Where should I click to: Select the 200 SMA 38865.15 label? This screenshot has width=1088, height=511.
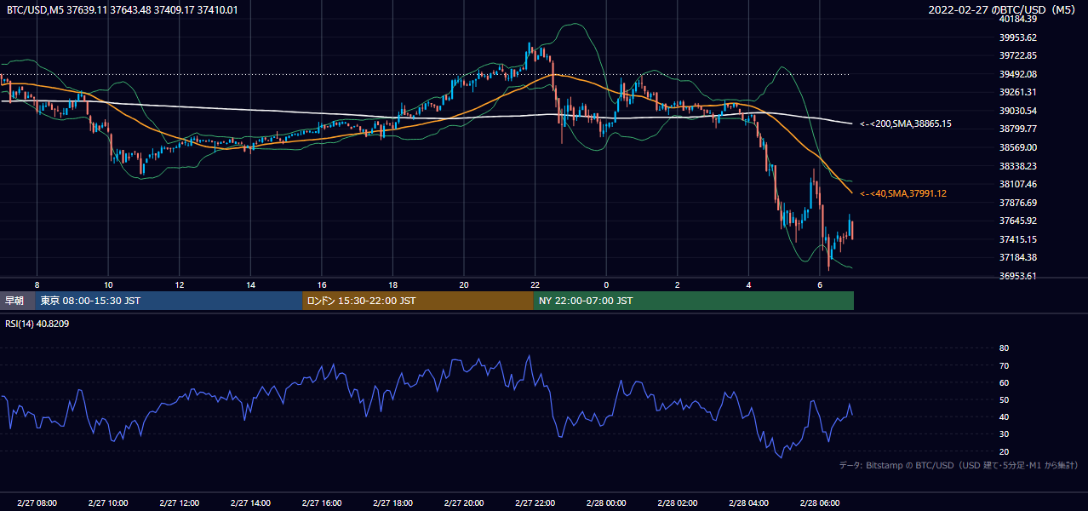tap(906, 124)
